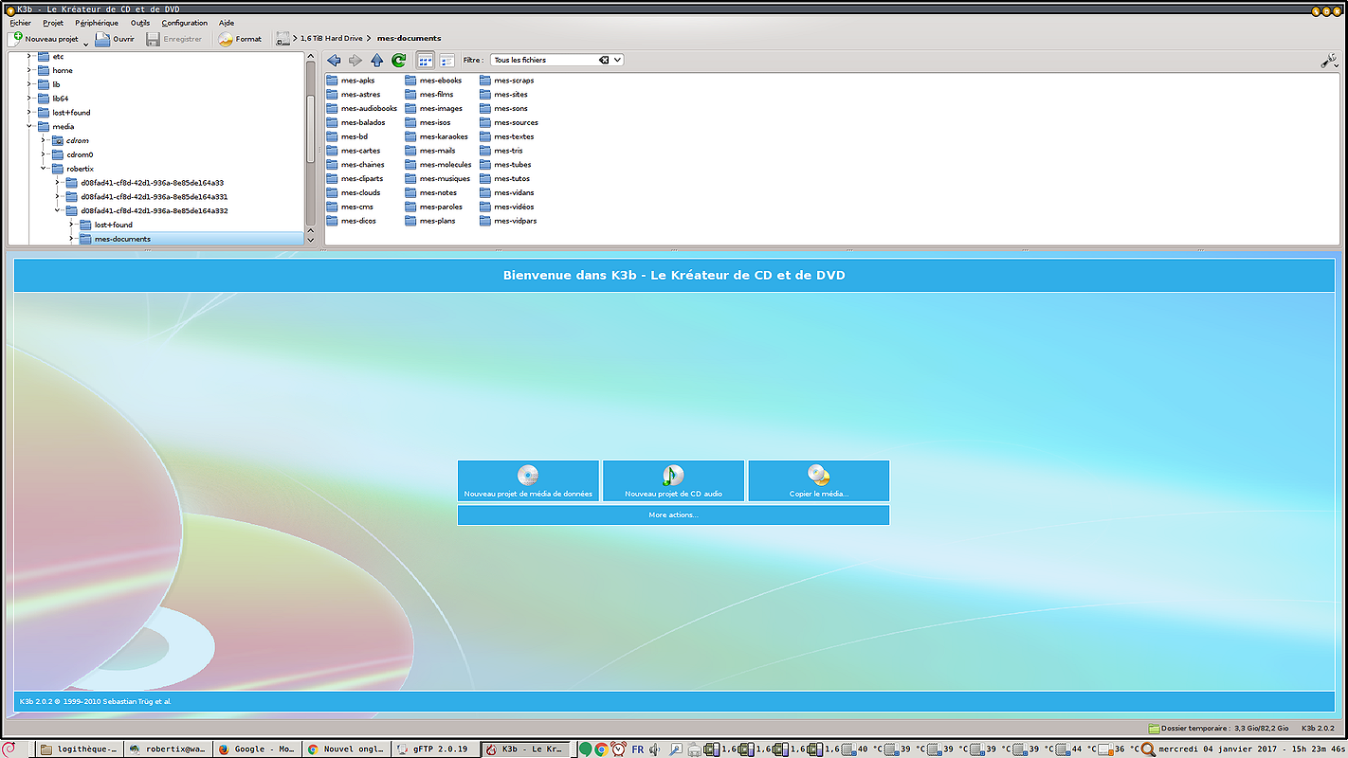The width and height of the screenshot is (1348, 758).
Task: Click the magnifier icon near the clock
Action: (1148, 749)
